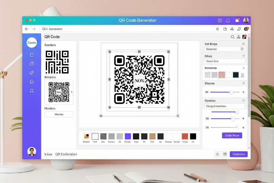Click the Canva logo in the sidebar
Image resolution: width=274 pixels, height=183 pixels.
point(32,43)
